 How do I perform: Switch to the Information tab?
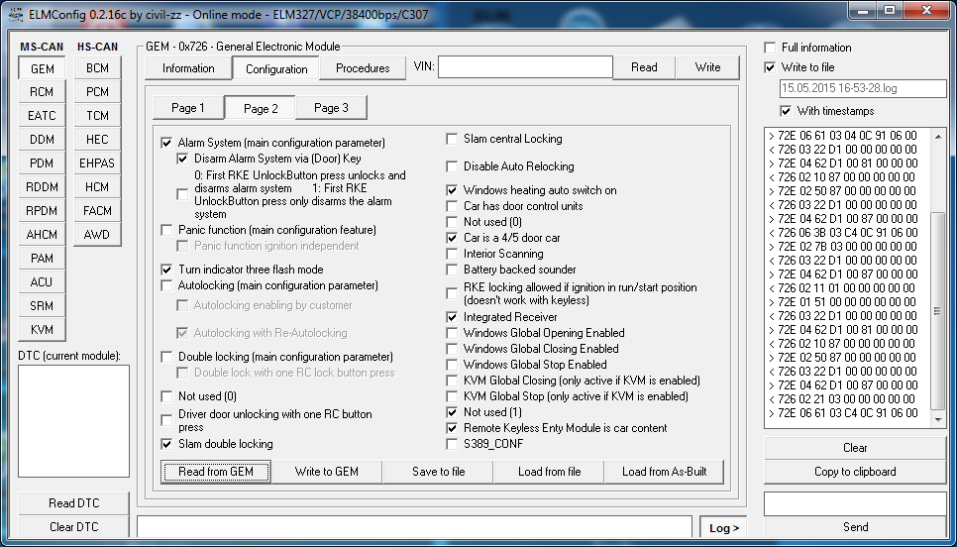tap(188, 68)
